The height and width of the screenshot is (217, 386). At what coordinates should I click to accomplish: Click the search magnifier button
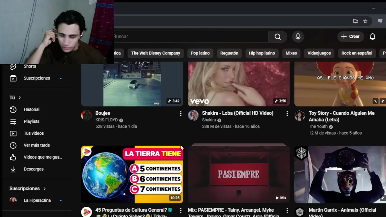coord(278,37)
